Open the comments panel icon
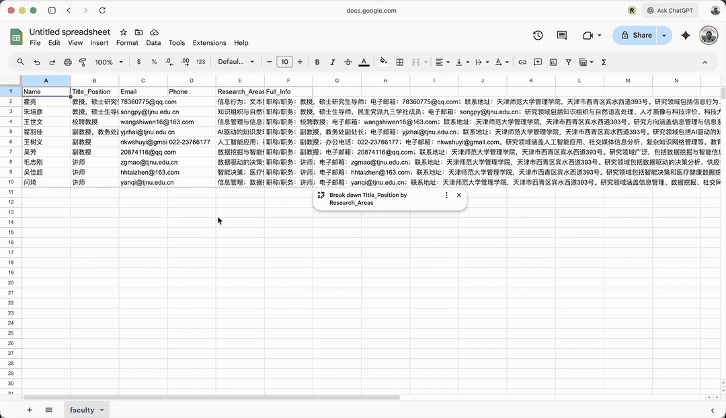Viewport: 726px width, 418px height. pos(562,36)
